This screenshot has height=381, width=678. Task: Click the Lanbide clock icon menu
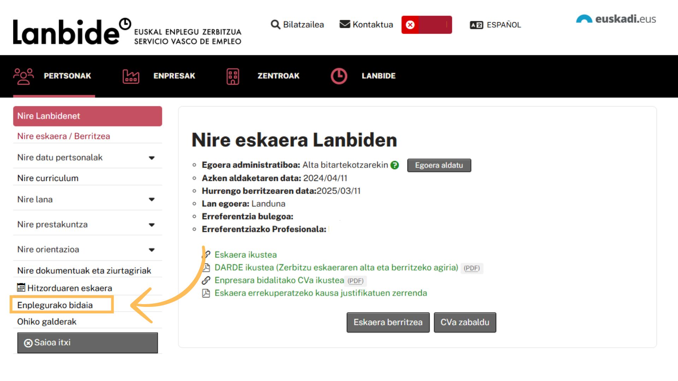click(339, 76)
